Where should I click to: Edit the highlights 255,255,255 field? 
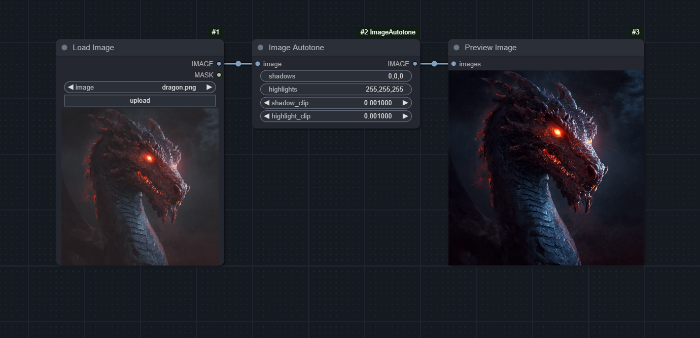[x=336, y=89]
